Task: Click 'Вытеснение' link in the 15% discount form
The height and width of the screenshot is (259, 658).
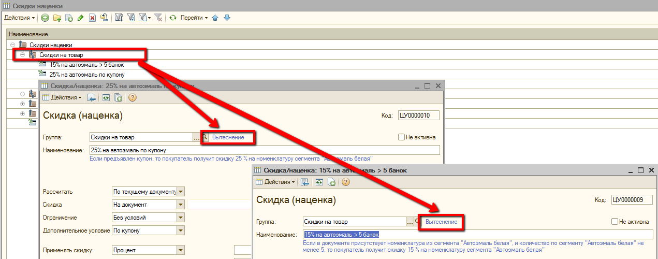Action: tap(441, 222)
